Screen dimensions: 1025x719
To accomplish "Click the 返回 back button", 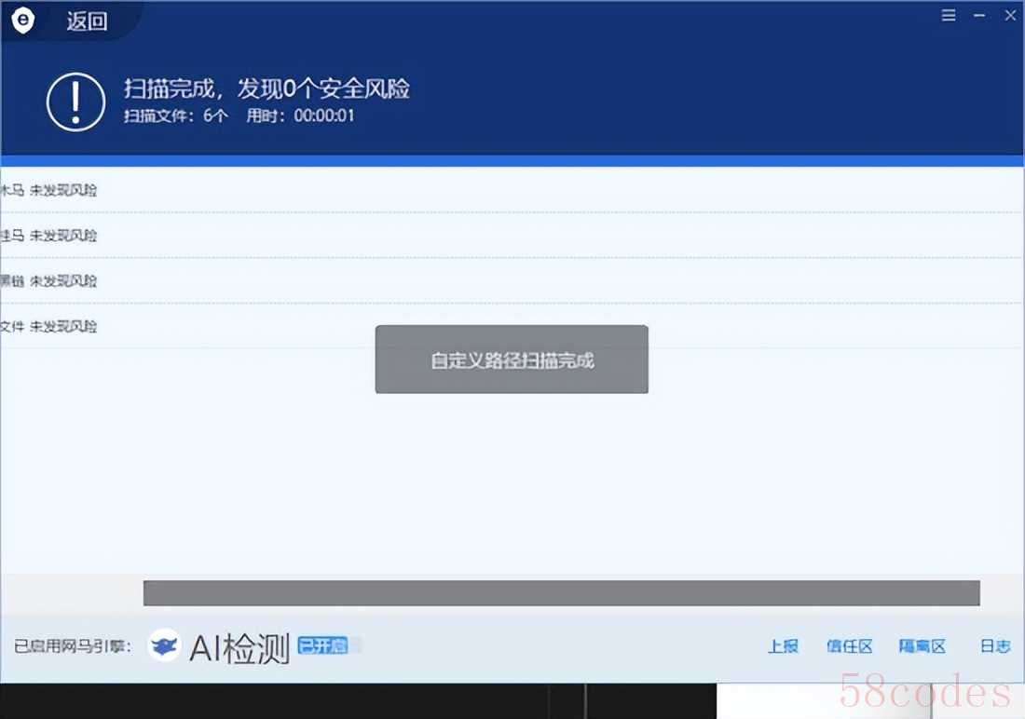I will click(x=87, y=21).
